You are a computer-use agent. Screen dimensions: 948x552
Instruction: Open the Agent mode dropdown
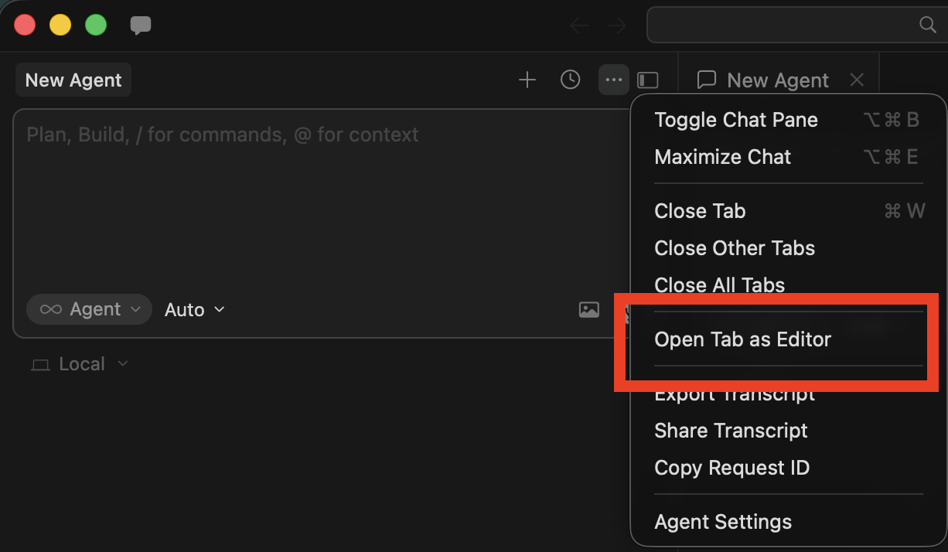88,309
